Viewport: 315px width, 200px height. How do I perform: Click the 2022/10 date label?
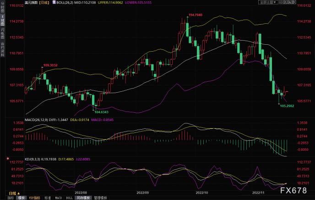[x=202, y=193]
